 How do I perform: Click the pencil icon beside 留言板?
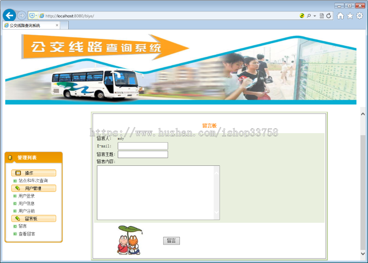18,218
